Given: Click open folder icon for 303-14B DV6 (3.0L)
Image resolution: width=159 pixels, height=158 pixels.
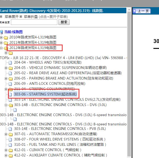Looking at the screenshot, I should point(11,105).
